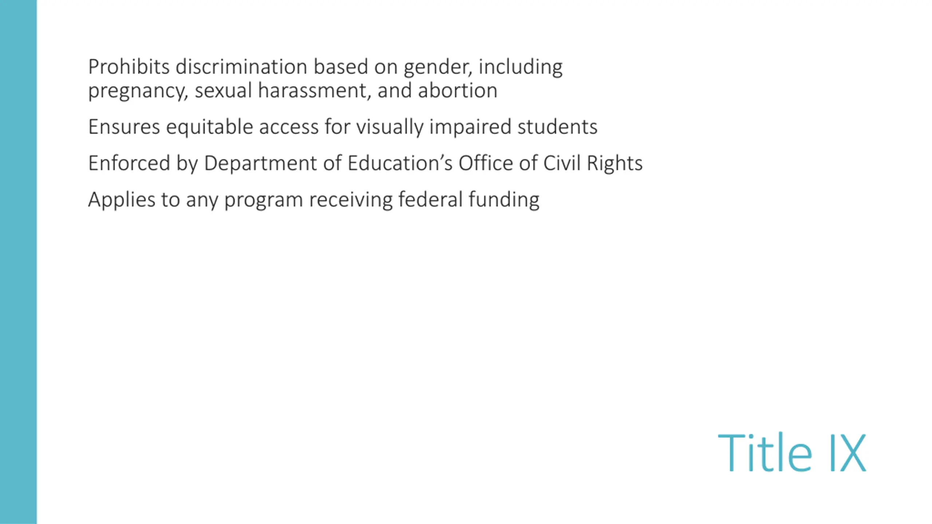
Task: Click the Title IX heading
Action: pos(792,452)
